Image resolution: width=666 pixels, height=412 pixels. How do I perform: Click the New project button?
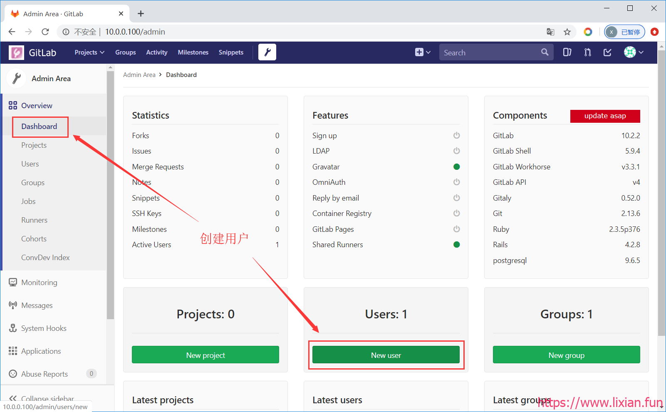click(205, 355)
